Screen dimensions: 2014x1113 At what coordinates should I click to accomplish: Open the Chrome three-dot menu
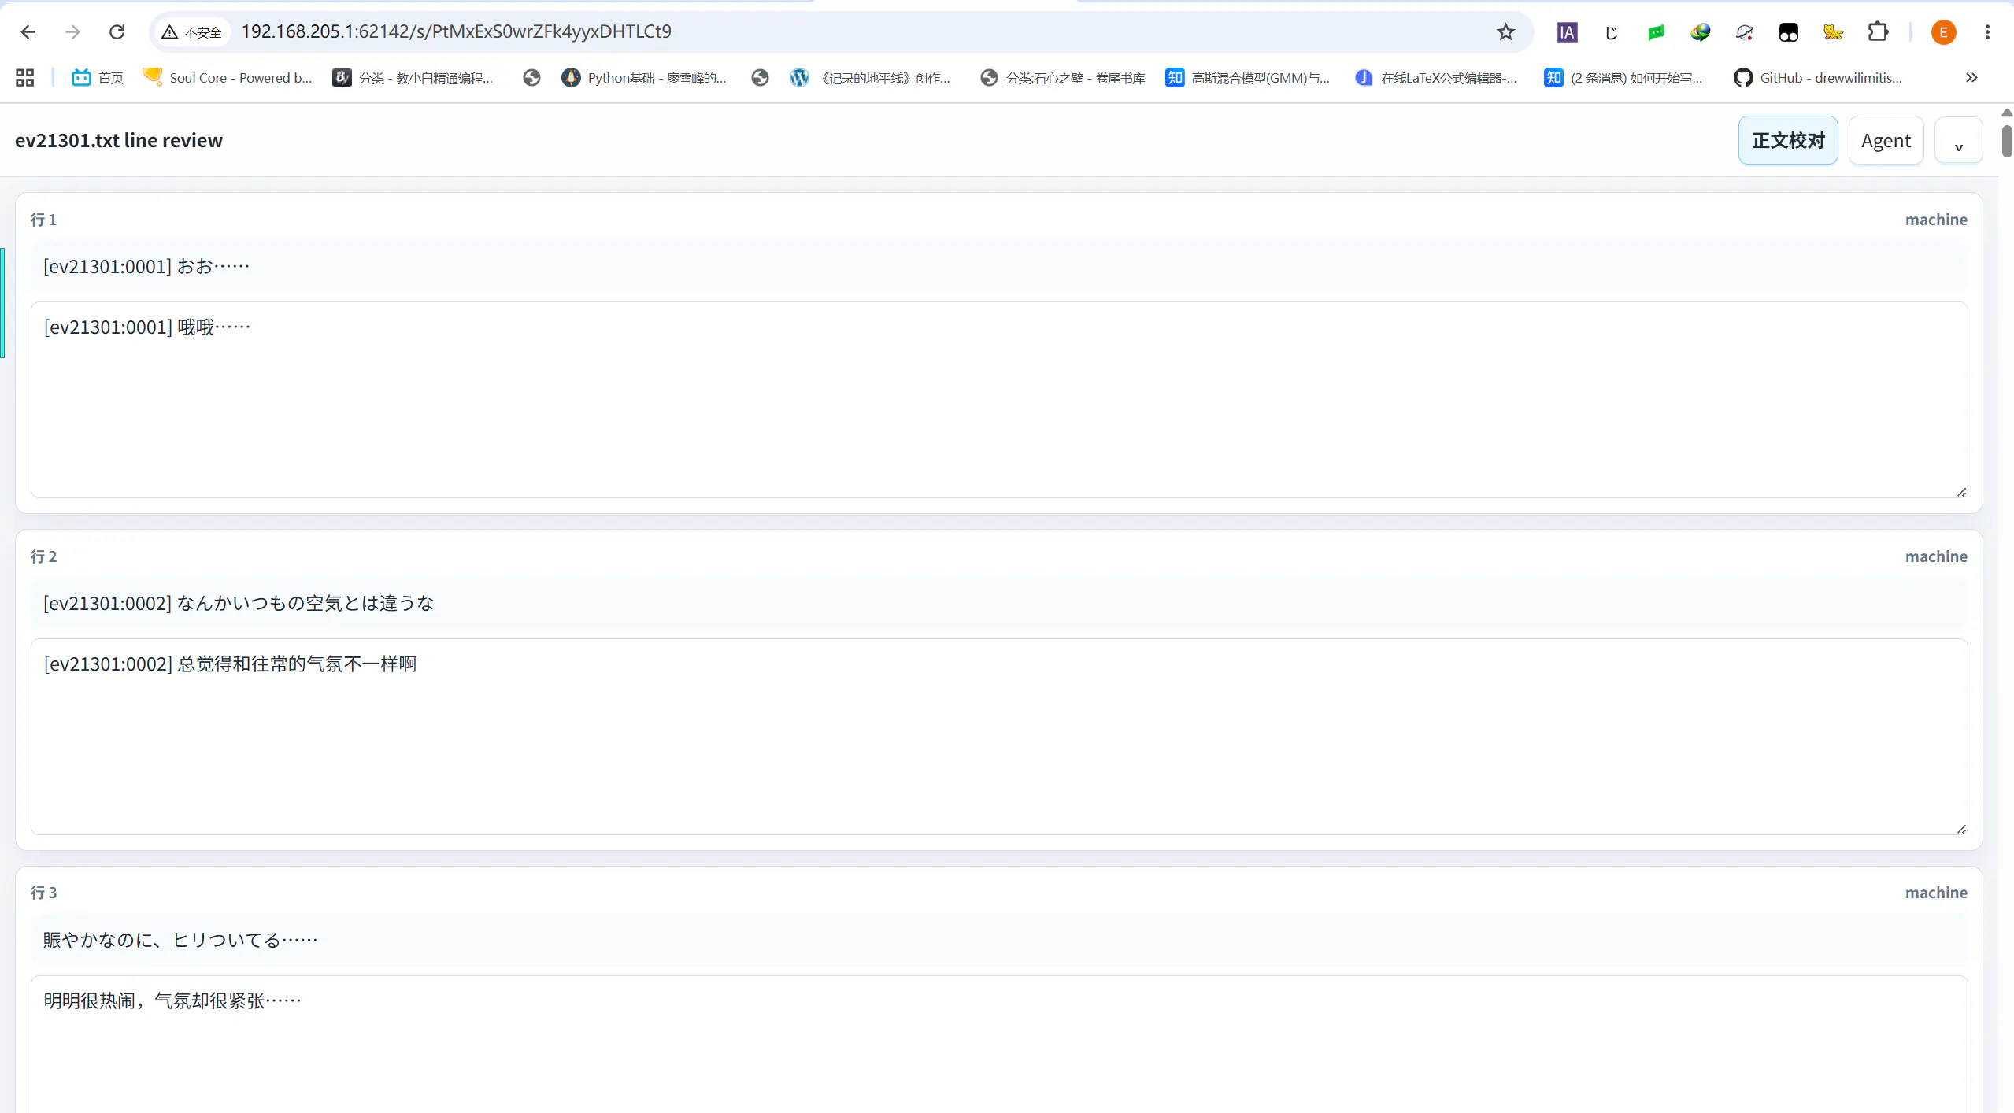(x=1987, y=31)
